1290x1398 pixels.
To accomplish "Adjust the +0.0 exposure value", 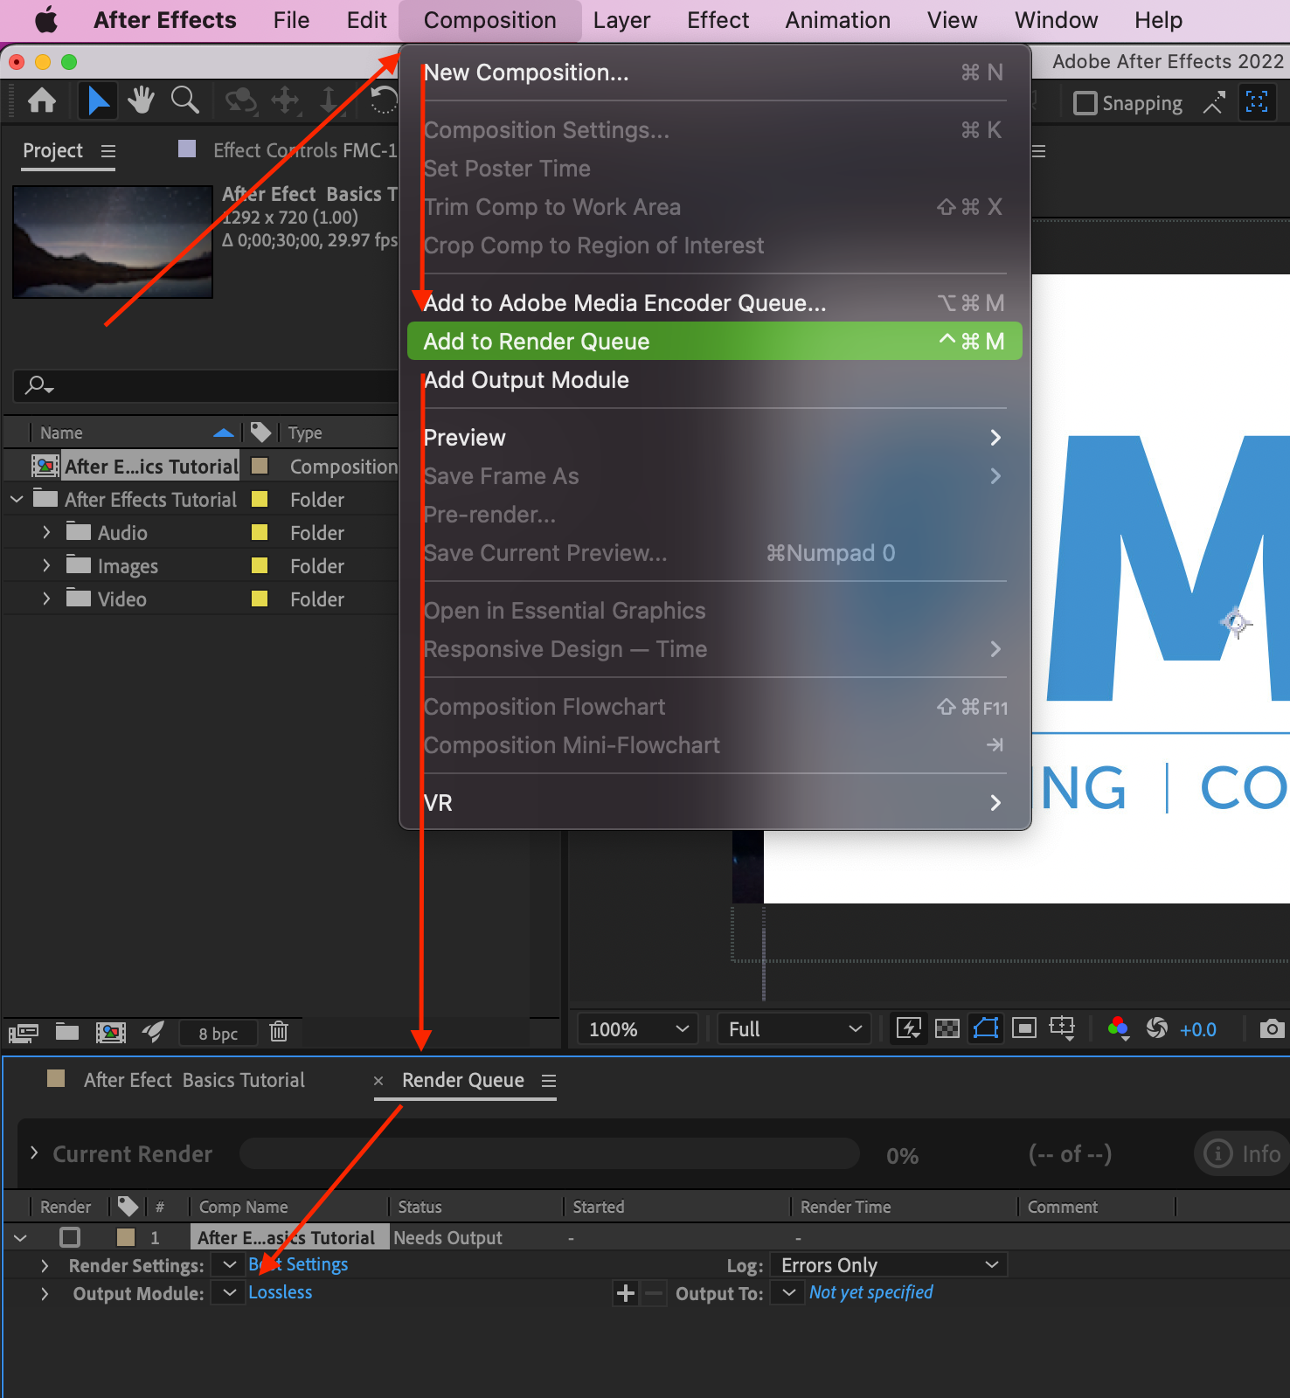I will [x=1197, y=1029].
